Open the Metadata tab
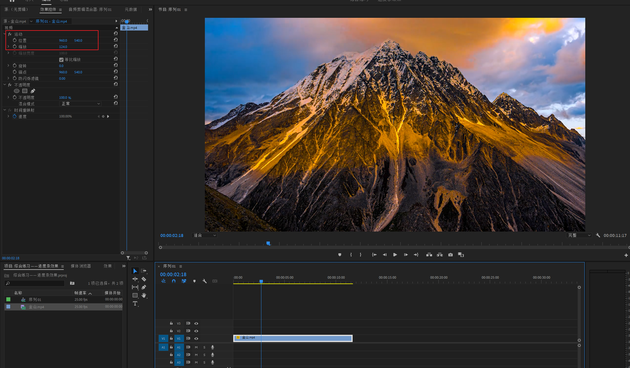 pyautogui.click(x=131, y=9)
